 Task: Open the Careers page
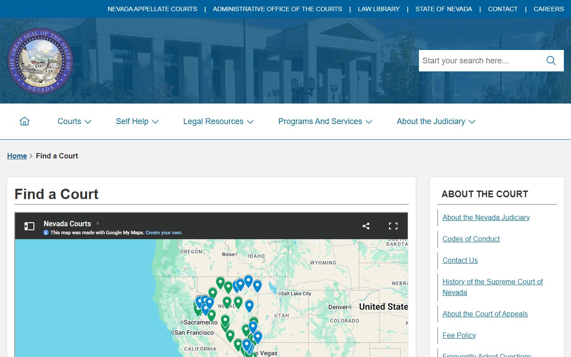coord(549,9)
